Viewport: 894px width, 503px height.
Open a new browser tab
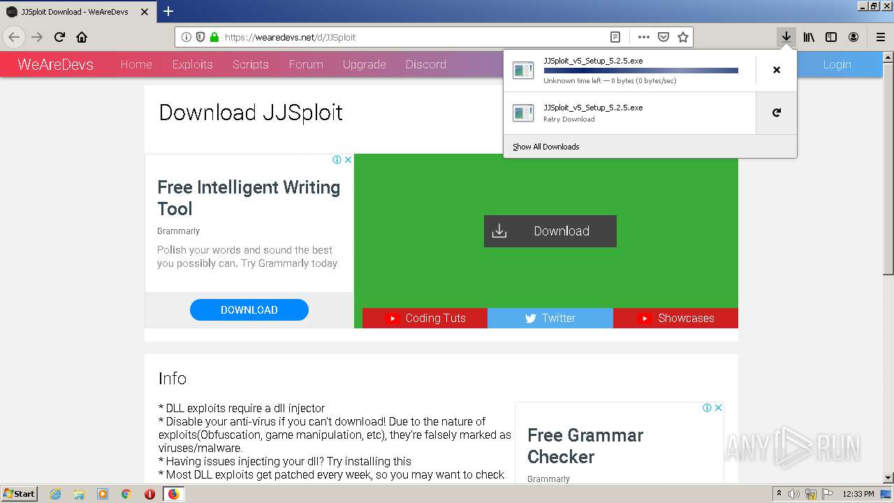point(168,11)
